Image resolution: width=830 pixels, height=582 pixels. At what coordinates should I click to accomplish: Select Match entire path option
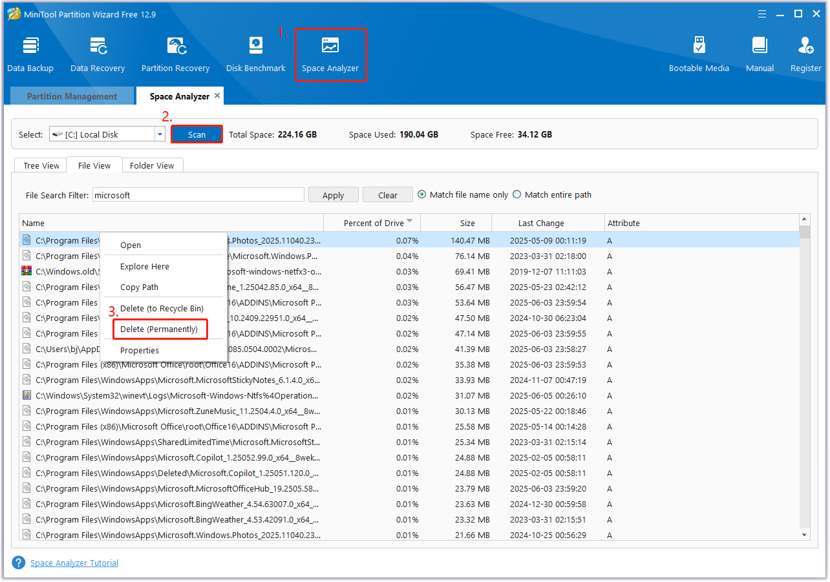[517, 194]
